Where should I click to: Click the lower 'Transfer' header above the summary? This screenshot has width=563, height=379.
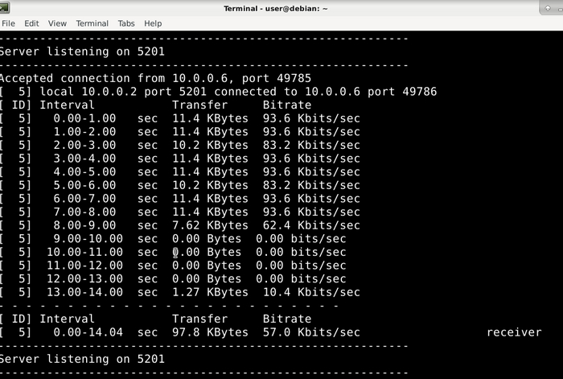[200, 319]
